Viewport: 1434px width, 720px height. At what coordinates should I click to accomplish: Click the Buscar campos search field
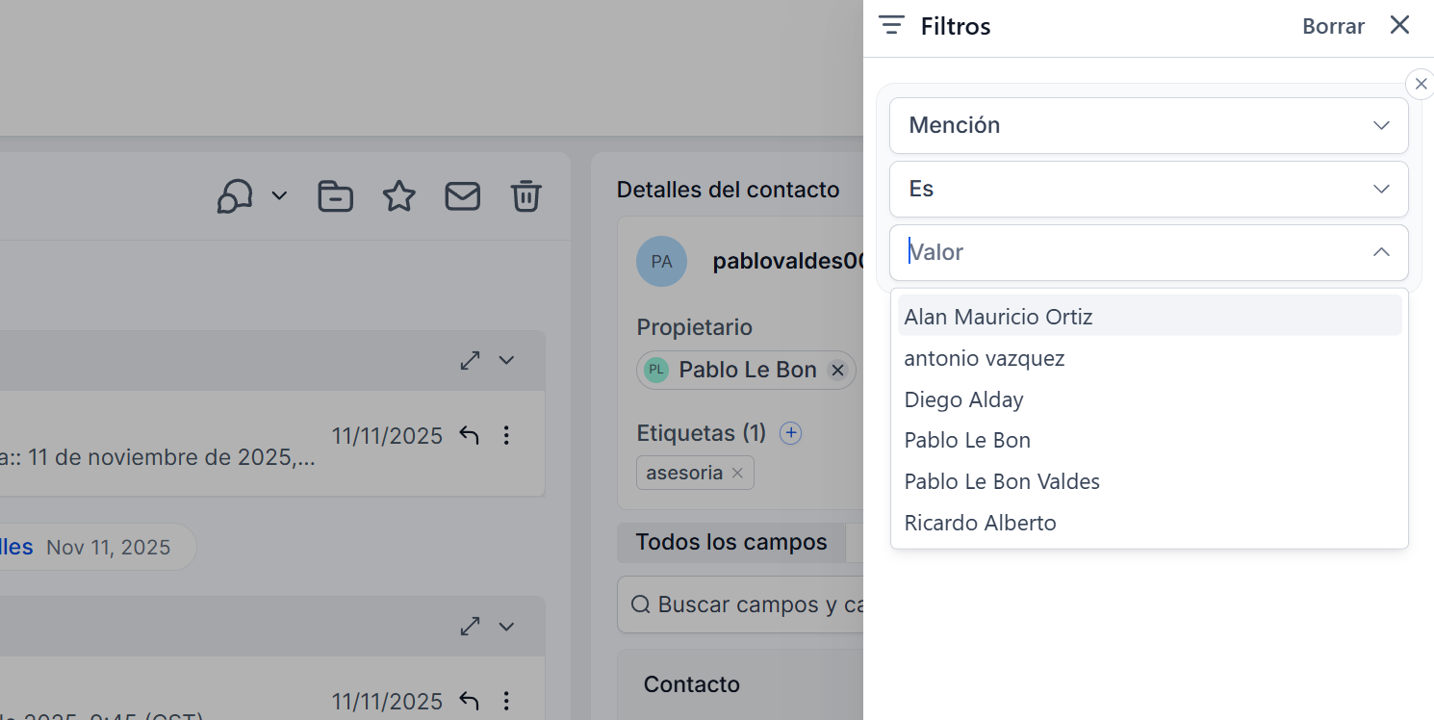click(x=751, y=605)
